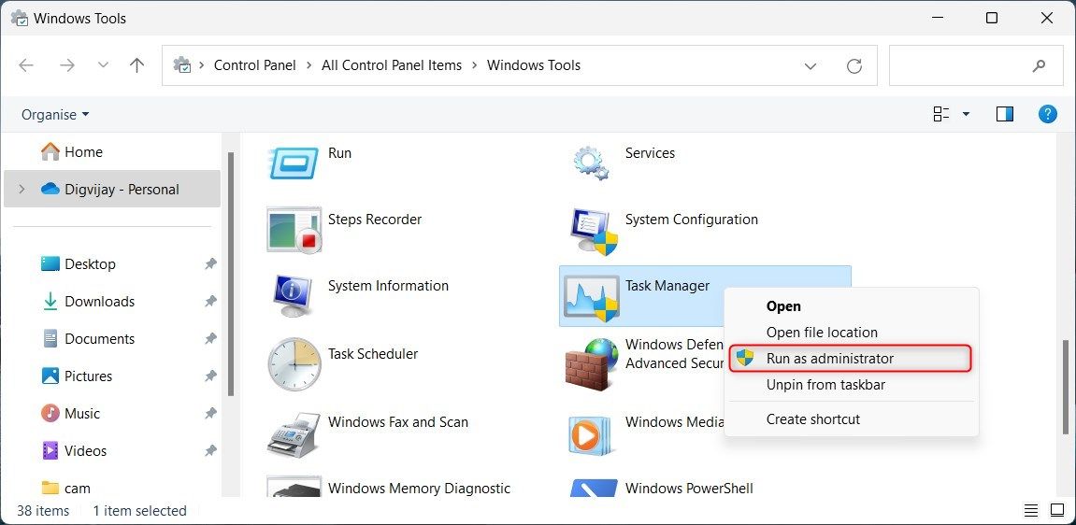Switch to details view in status bar
The image size is (1076, 525).
(x=1031, y=510)
